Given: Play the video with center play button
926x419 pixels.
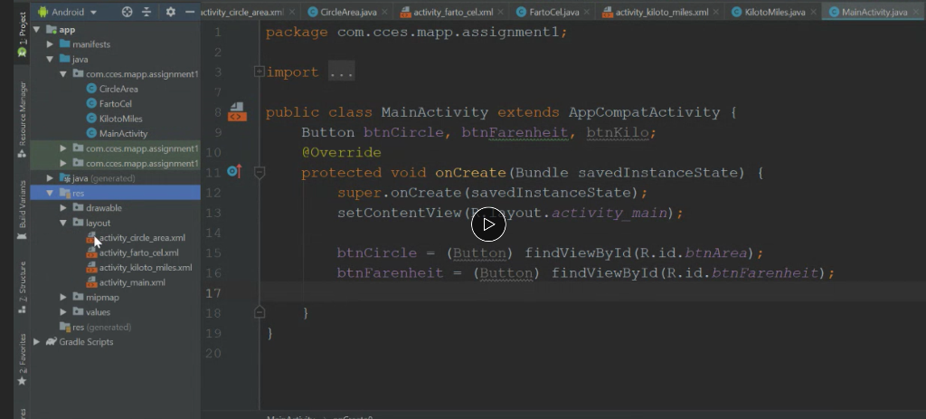Looking at the screenshot, I should coord(488,224).
